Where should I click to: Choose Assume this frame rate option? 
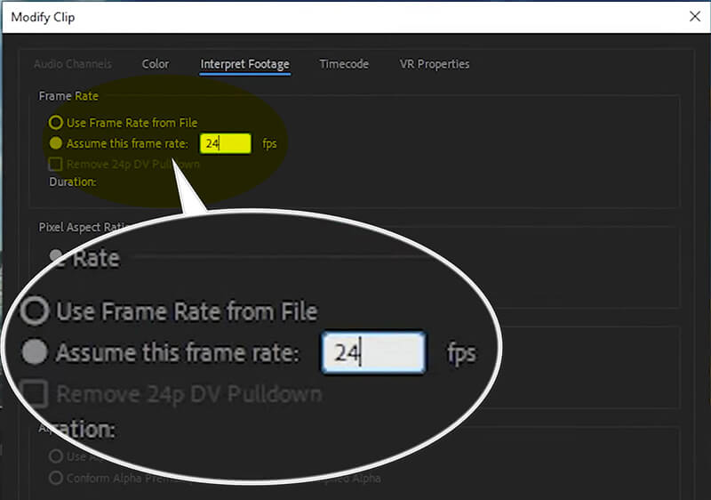56,143
